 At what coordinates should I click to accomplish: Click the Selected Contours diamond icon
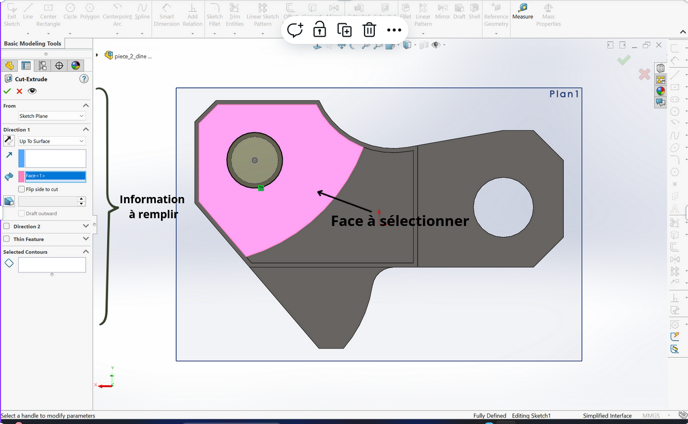click(9, 263)
